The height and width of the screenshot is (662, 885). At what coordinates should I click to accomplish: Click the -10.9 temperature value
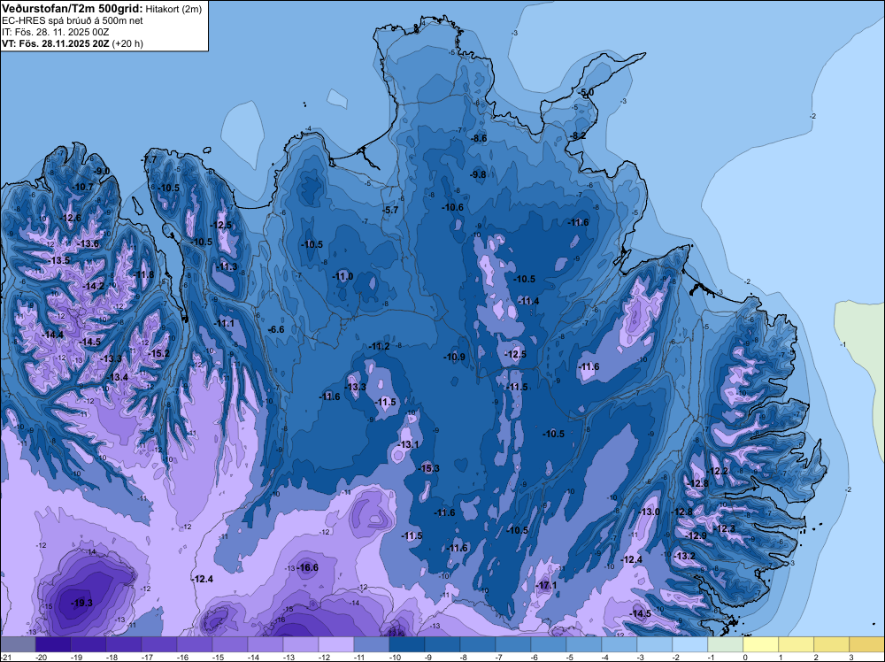point(454,357)
